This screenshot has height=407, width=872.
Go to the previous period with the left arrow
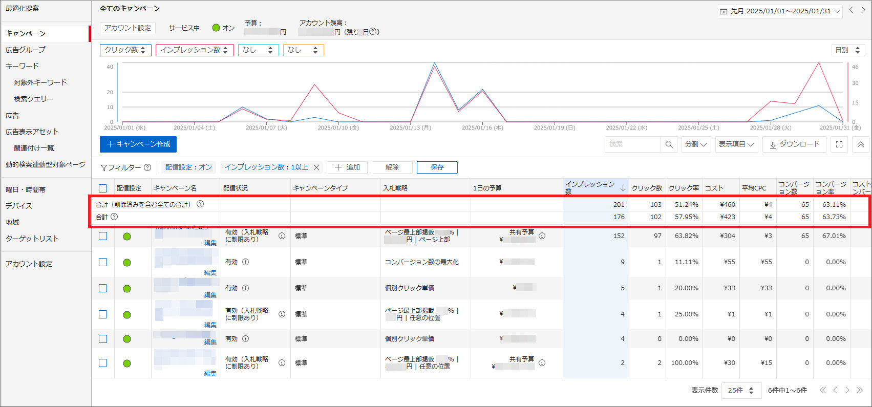pyautogui.click(x=852, y=10)
